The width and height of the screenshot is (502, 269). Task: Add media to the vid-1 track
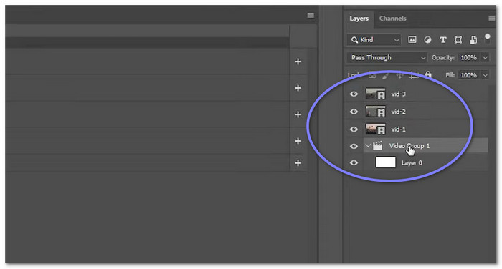(x=298, y=114)
